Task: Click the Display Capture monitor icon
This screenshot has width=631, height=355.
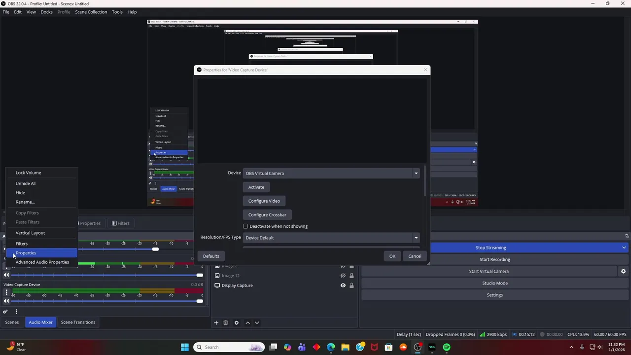Action: [217, 285]
